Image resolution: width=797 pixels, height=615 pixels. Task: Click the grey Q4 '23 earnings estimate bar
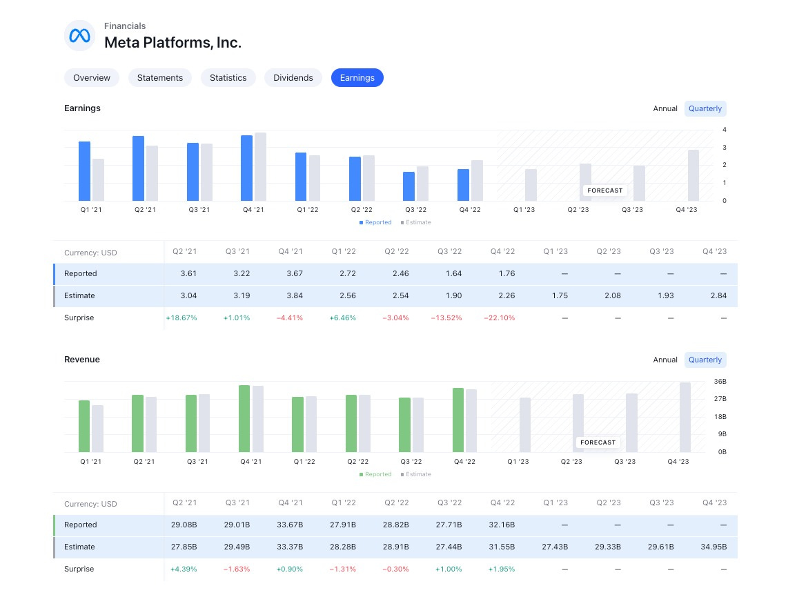(693, 175)
